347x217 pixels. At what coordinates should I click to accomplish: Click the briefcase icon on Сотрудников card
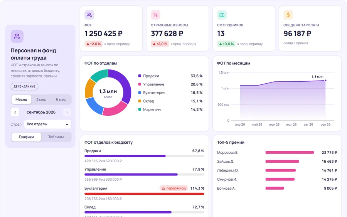click(x=222, y=15)
